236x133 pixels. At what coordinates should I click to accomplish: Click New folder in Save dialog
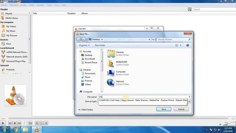point(100,45)
